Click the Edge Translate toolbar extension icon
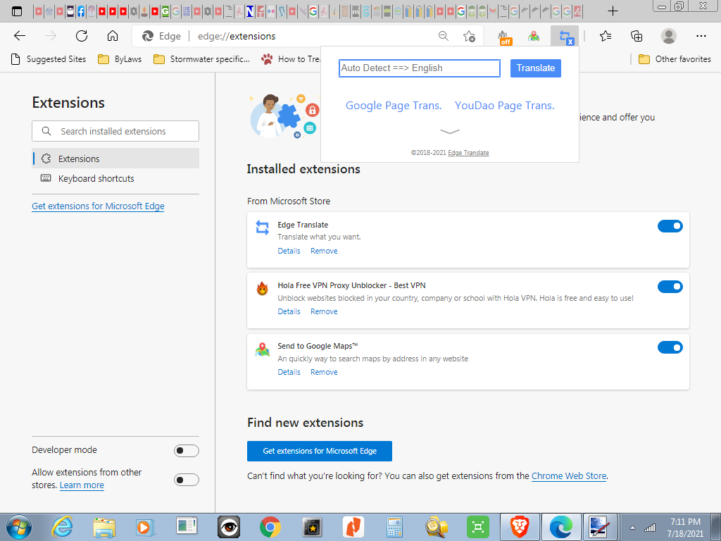 coord(564,37)
